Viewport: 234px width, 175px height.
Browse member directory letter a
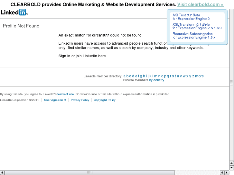pos(125,76)
